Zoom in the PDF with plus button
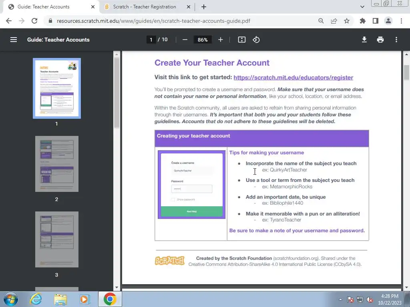The height and width of the screenshot is (307, 410). click(x=221, y=40)
